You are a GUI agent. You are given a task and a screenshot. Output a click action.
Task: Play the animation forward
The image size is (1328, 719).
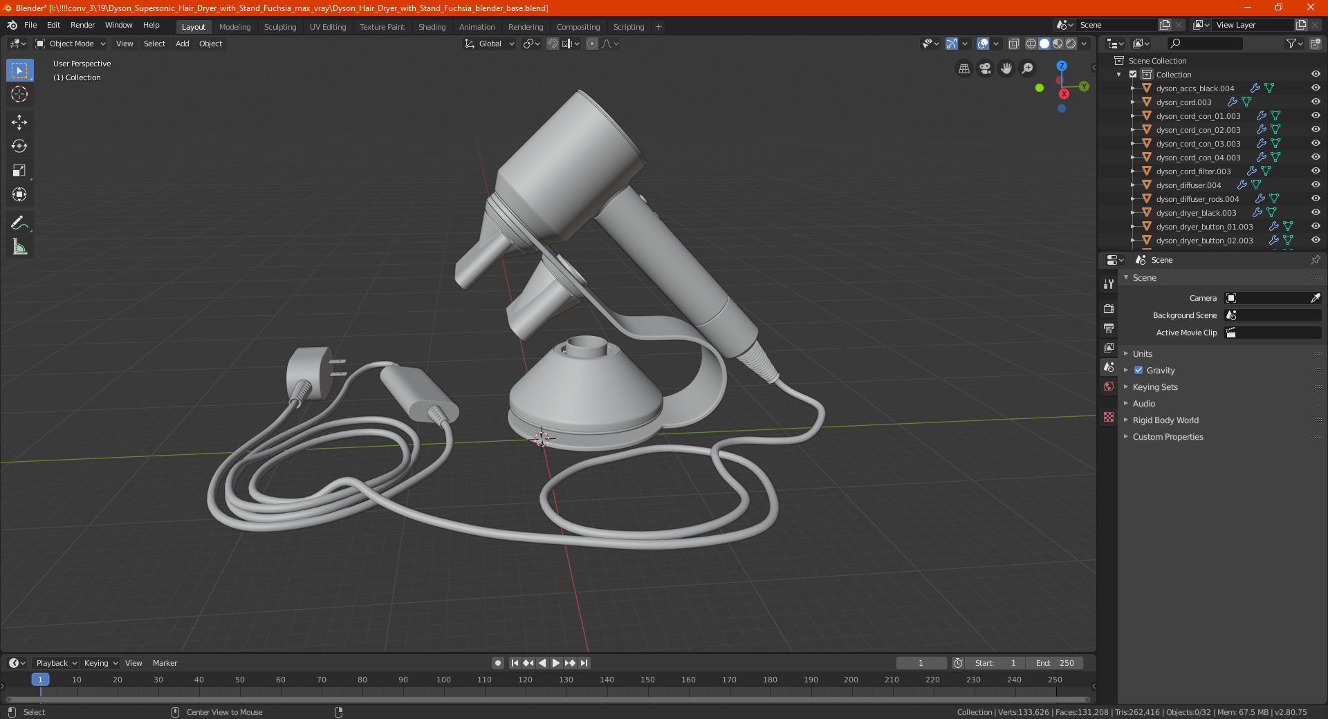pyautogui.click(x=556, y=663)
